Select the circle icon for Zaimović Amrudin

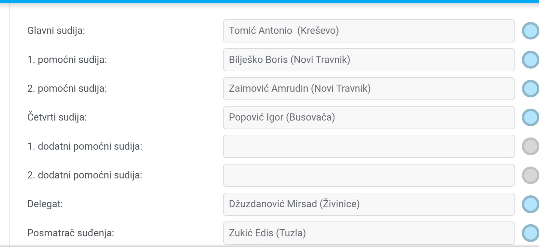click(x=530, y=88)
